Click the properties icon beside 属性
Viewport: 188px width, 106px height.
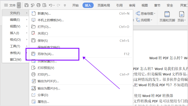[x=33, y=102]
